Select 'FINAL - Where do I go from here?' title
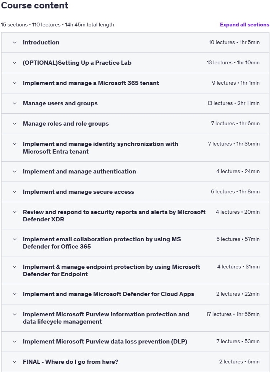271x373 pixels. 71,362
